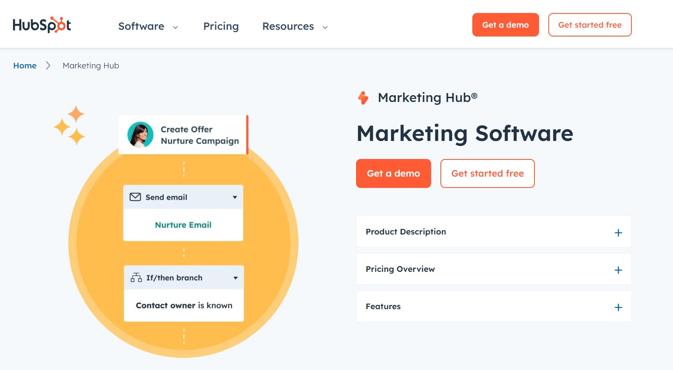Click the Resources chevron arrow
Screen dimensions: 673x370
pos(325,27)
